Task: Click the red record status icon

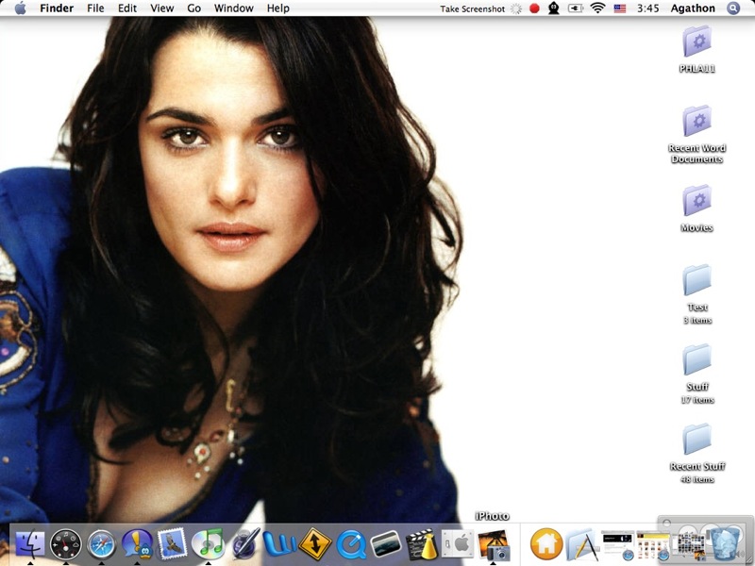Action: 534,8
